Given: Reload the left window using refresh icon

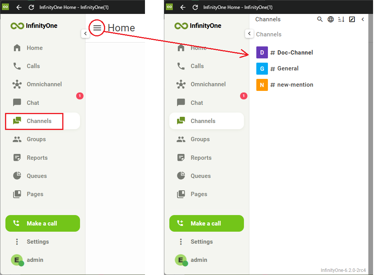Looking at the screenshot, I should [x=31, y=7].
